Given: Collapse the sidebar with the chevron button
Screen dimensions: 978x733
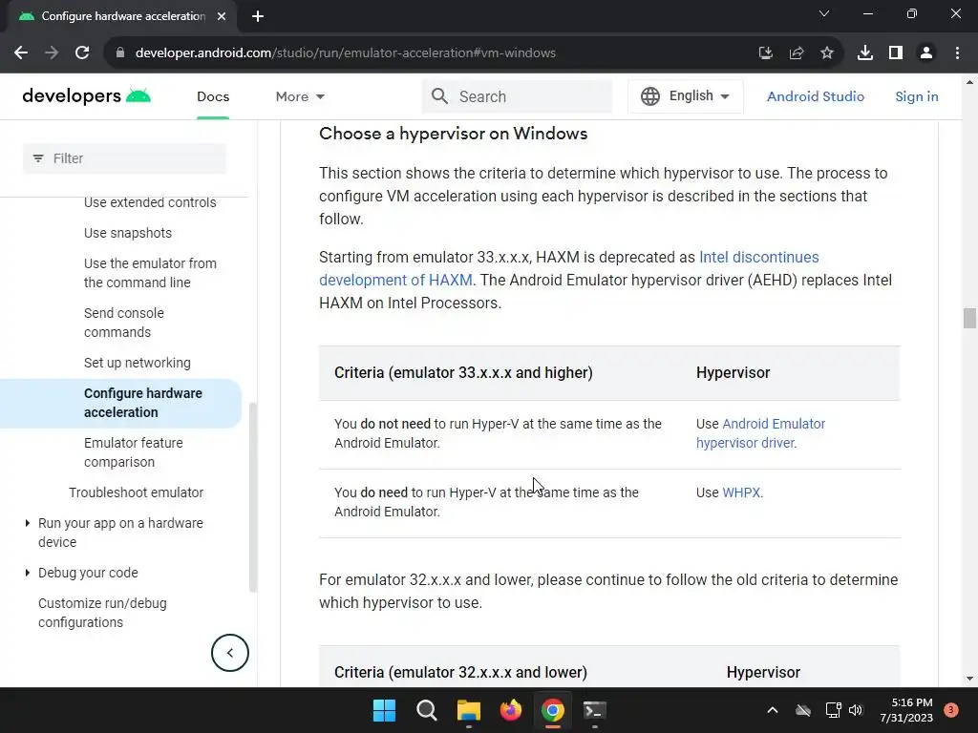Looking at the screenshot, I should pos(229,653).
